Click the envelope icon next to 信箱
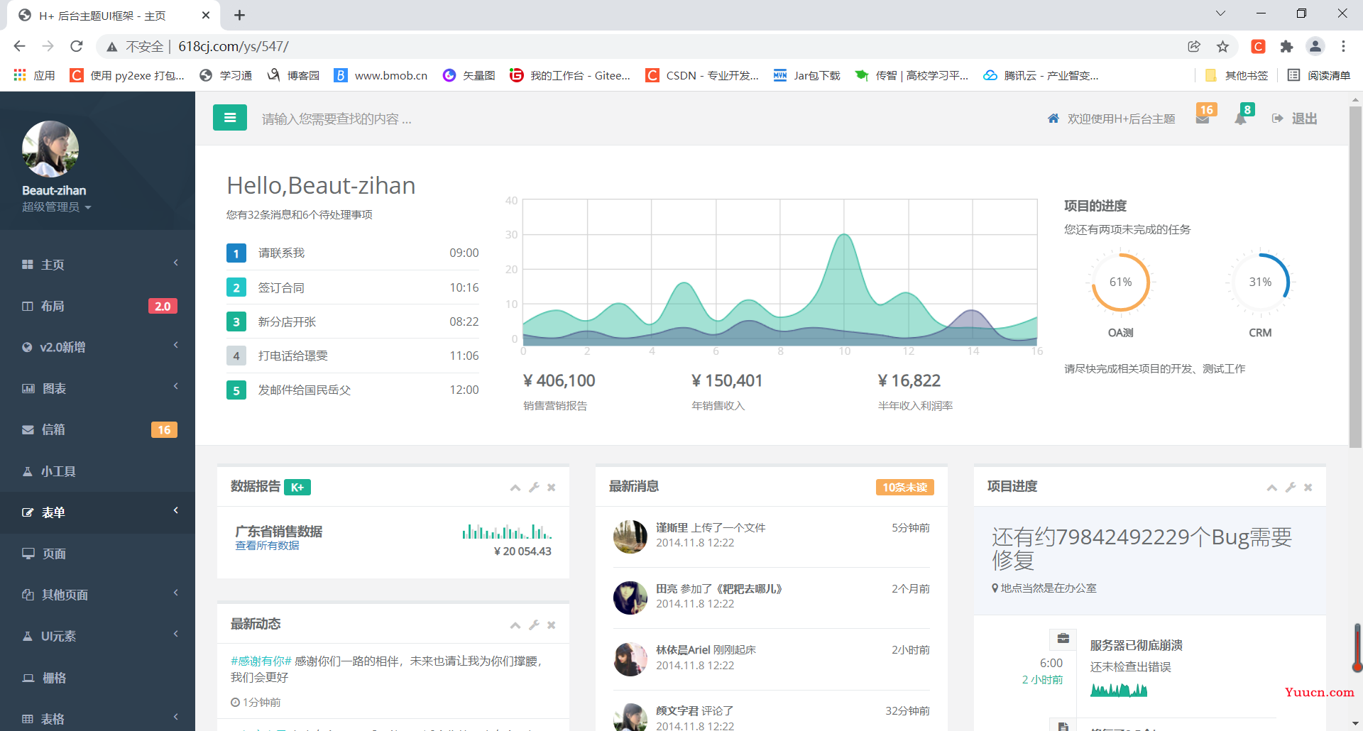Screen dimensions: 1363x731 28,429
